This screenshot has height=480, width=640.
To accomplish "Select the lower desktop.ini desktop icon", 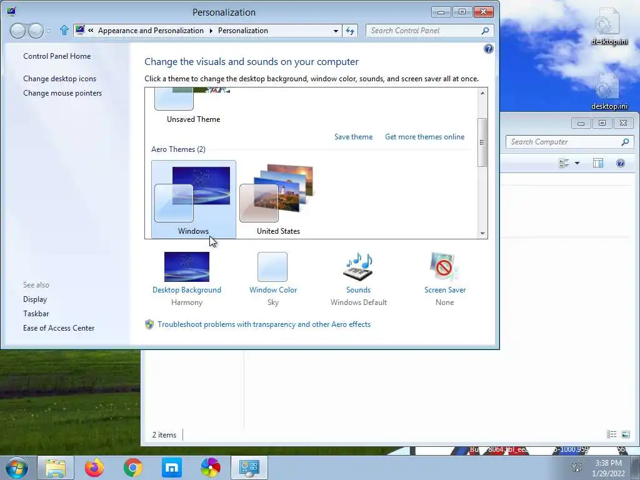I will [x=609, y=91].
